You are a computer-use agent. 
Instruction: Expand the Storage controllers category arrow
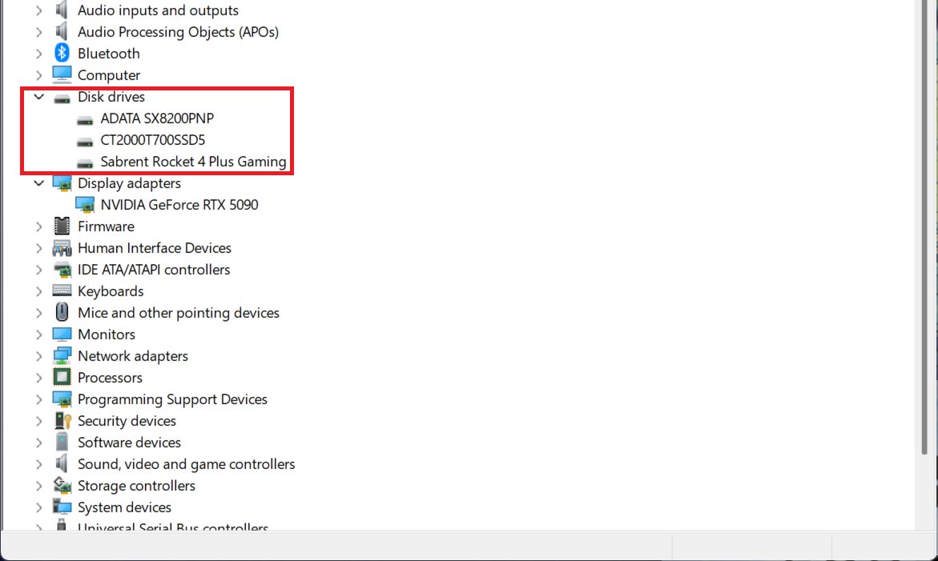[x=39, y=486]
